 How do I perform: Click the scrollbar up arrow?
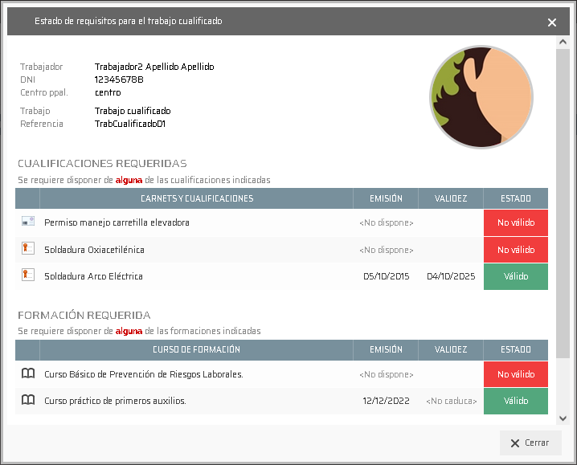pyautogui.click(x=563, y=42)
